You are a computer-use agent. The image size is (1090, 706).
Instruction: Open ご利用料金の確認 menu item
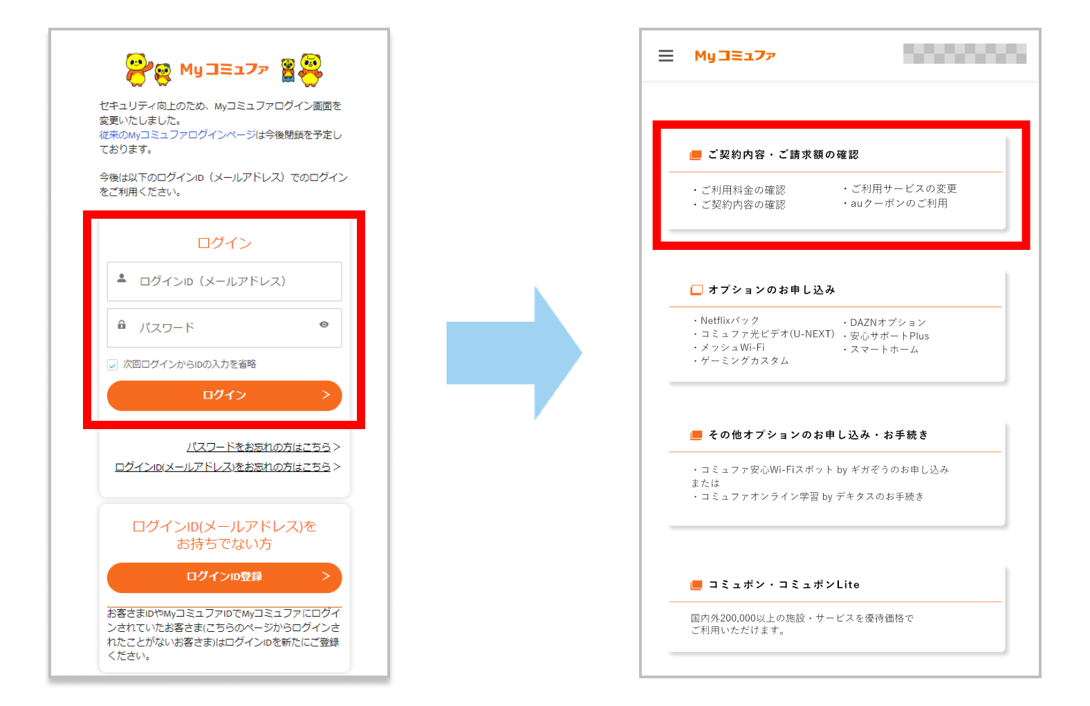[x=743, y=190]
